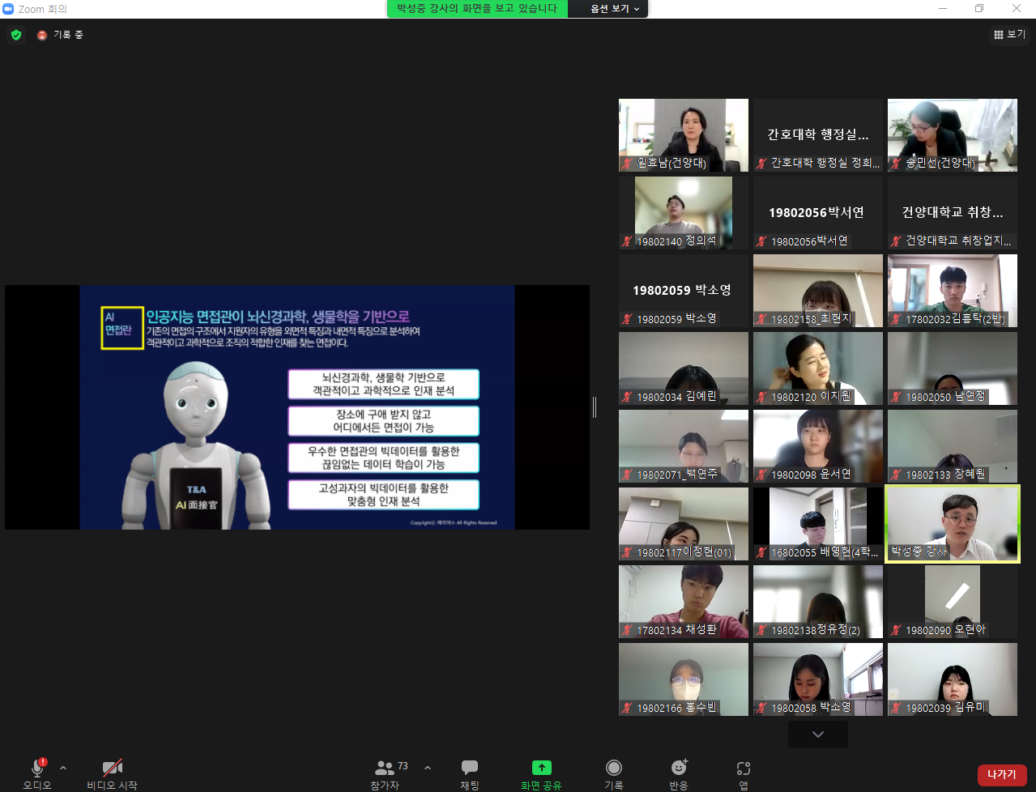Viewport: 1036px width, 792px height.
Task: Leave the meeting with 나가기 button
Action: coord(1001,775)
